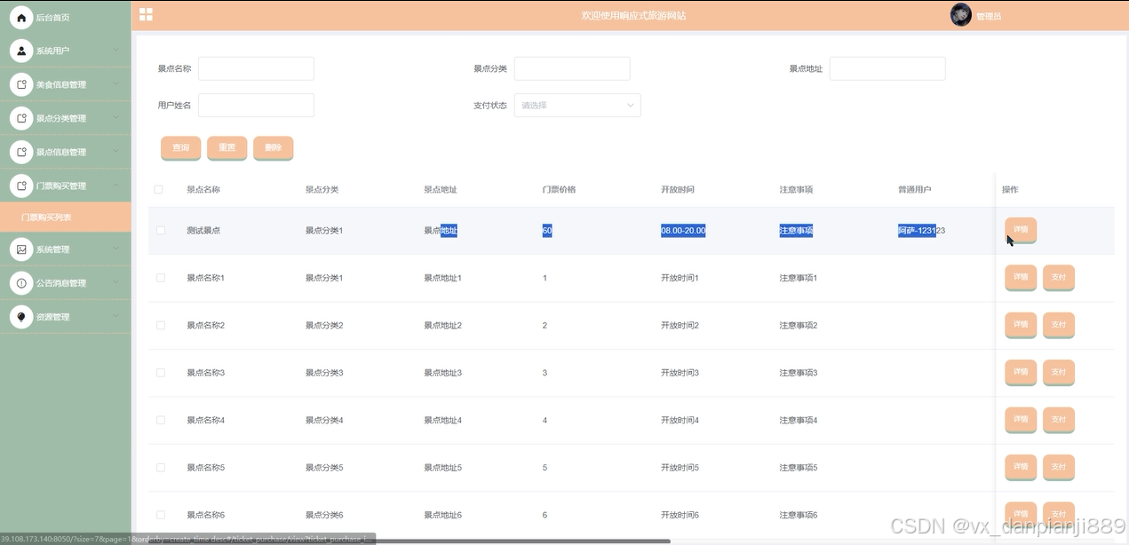Viewport: 1129px width, 545px height.
Task: Click cell text 注意事项5
Action: 798,467
